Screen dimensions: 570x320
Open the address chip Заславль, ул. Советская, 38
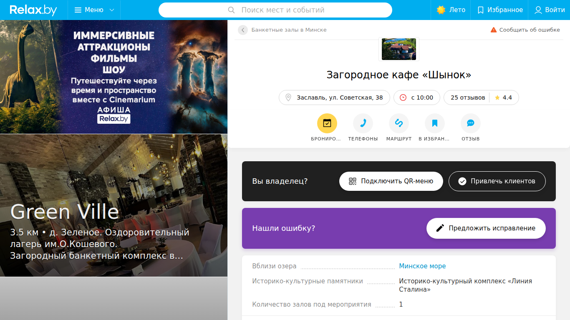click(334, 97)
